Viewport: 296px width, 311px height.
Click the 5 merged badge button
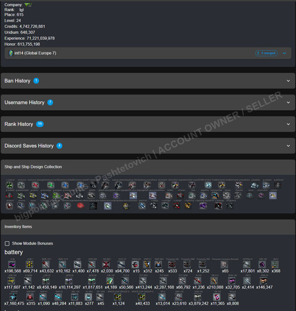click(266, 53)
